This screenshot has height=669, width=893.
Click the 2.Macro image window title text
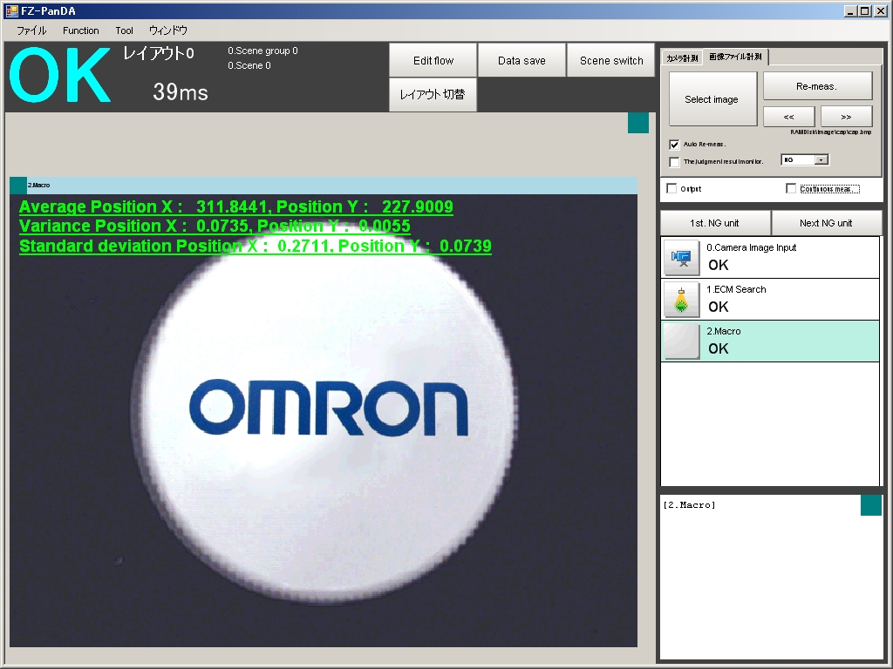(38, 186)
